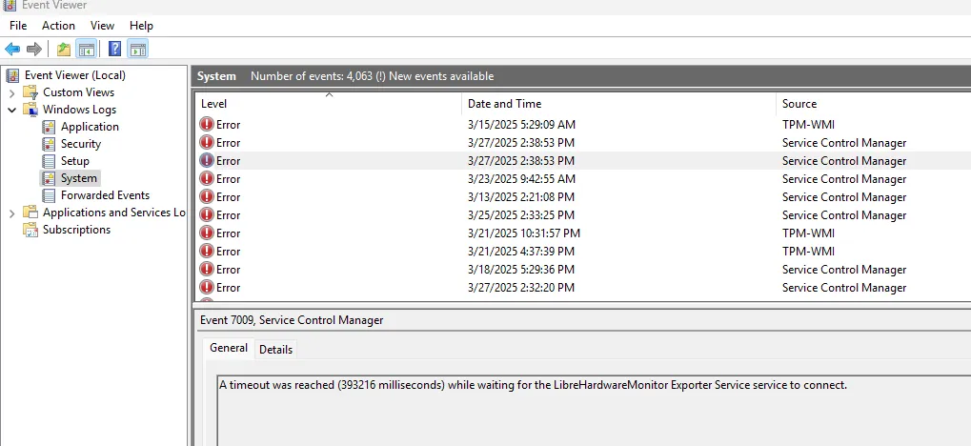Switch to the Details tab
Viewport: 971px width, 446px height.
pos(275,350)
